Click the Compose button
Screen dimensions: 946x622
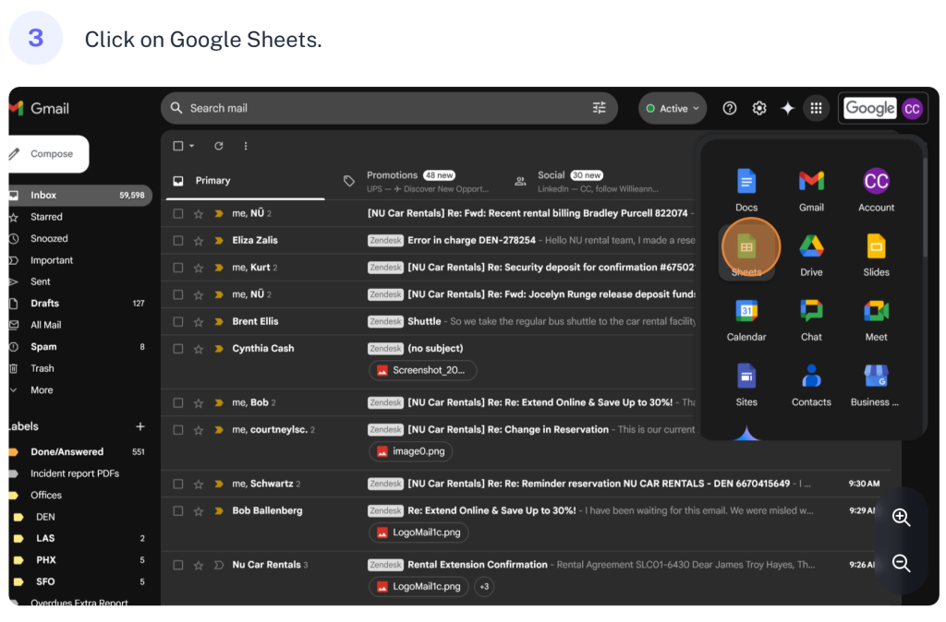(x=51, y=154)
